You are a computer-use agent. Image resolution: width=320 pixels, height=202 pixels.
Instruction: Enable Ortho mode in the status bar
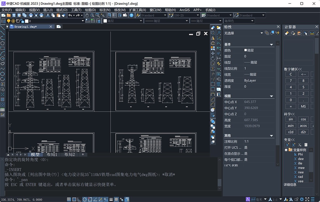[x=79, y=199]
